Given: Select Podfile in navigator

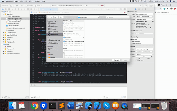Looking at the screenshot, I should (9, 47).
